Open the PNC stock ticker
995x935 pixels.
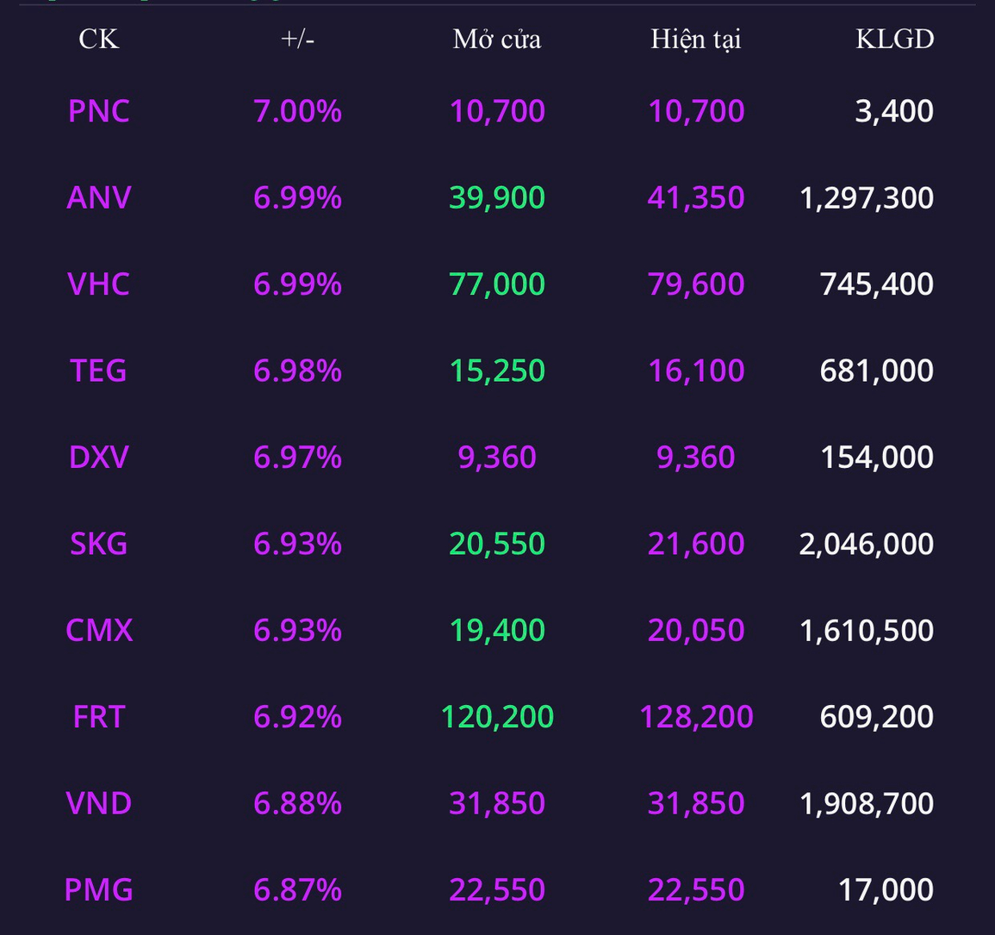coord(98,111)
